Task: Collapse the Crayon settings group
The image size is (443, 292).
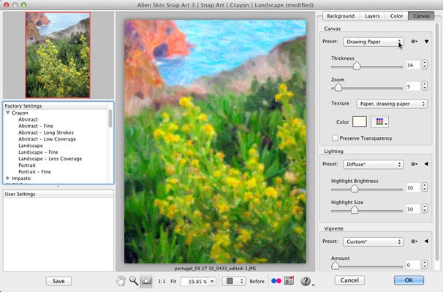Action: pyautogui.click(x=7, y=113)
